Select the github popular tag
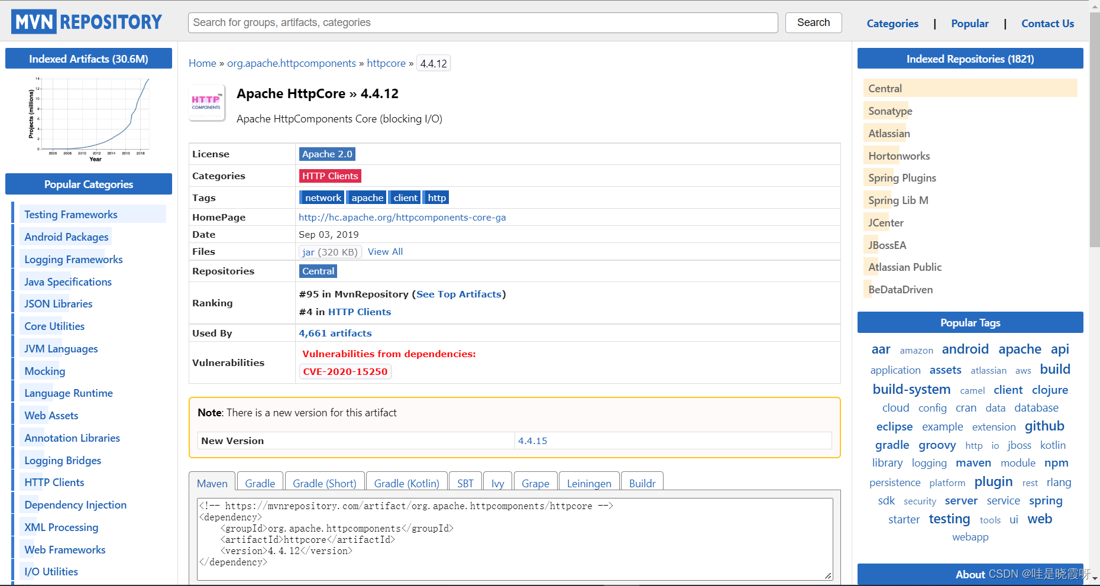This screenshot has width=1100, height=586. (1044, 426)
